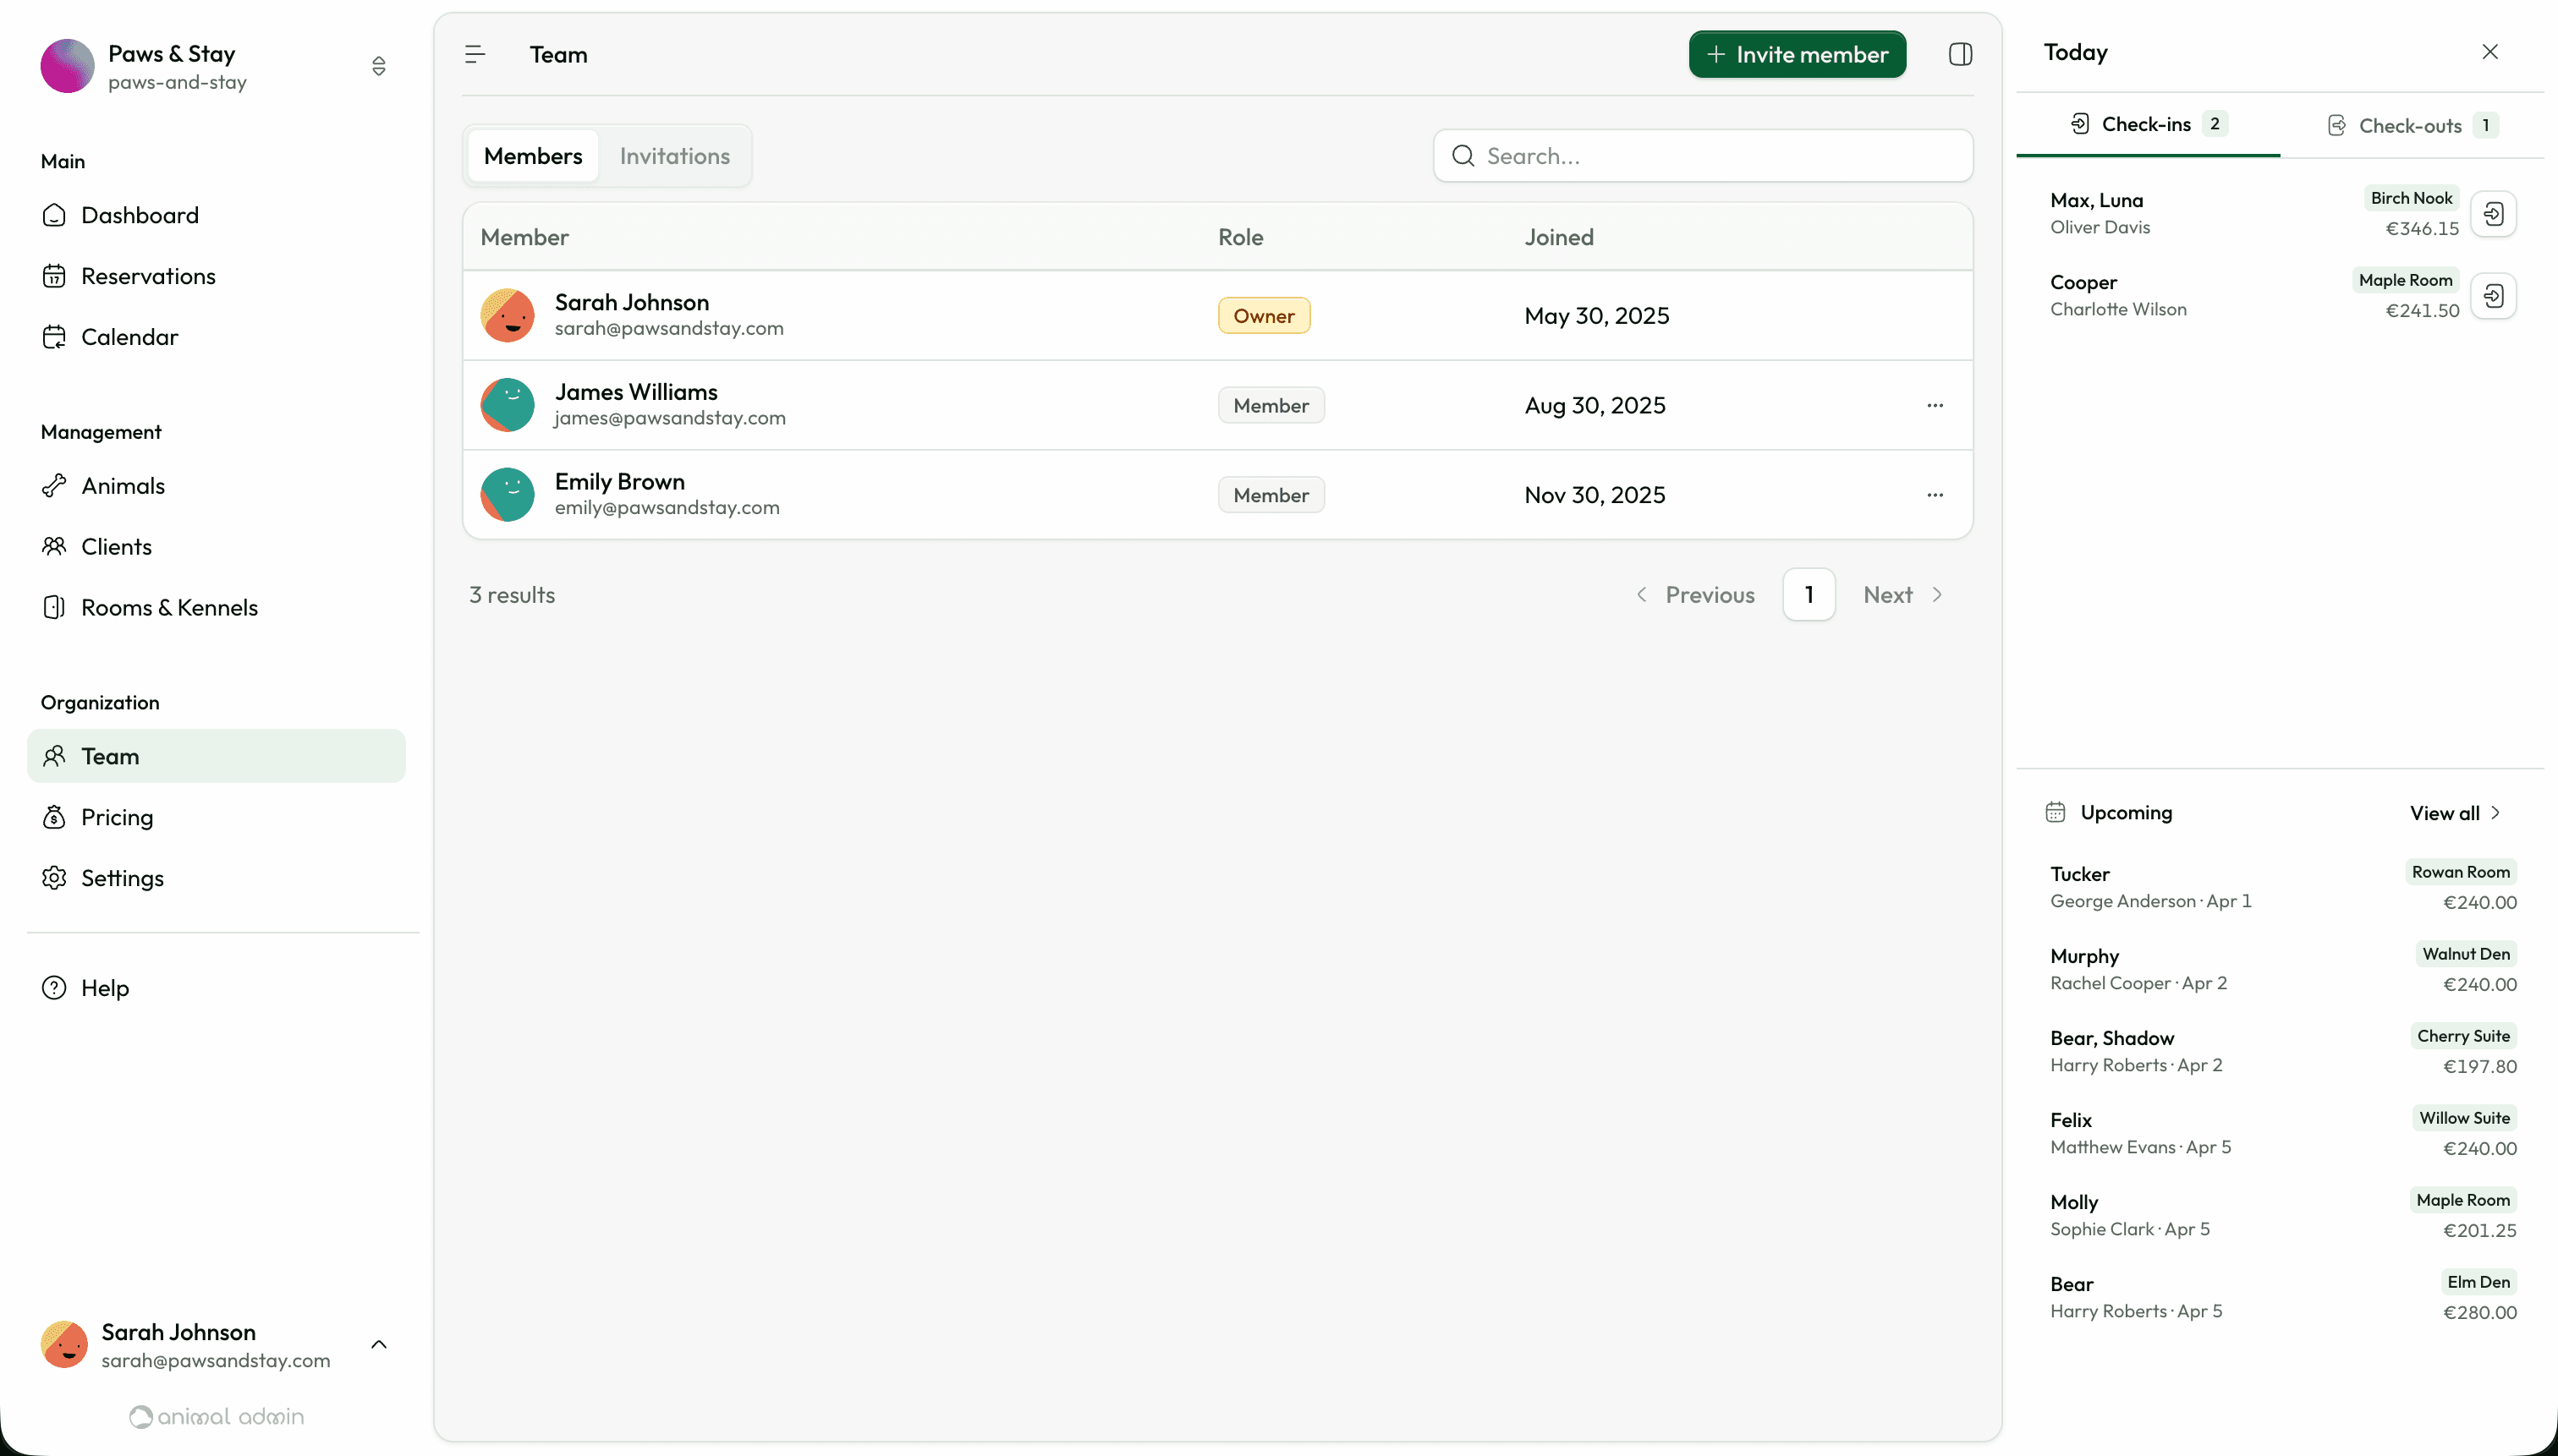This screenshot has width=2558, height=1456.
Task: Toggle the right side panel open or closed
Action: [x=1959, y=54]
